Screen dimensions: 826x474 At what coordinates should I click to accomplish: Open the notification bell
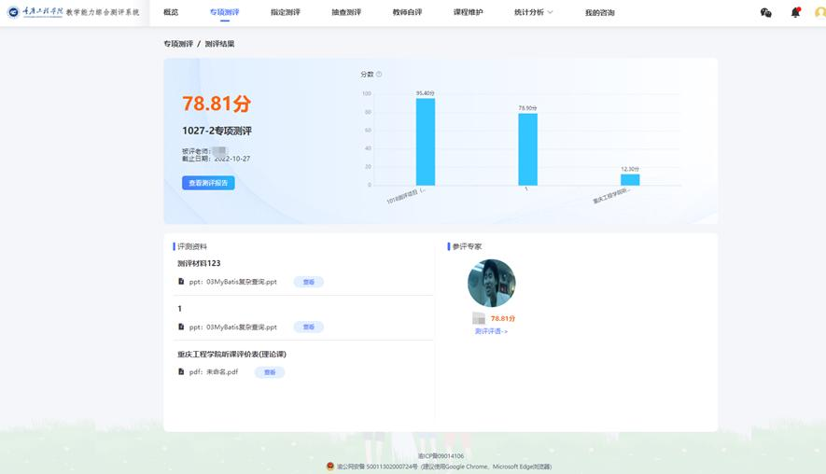click(x=795, y=12)
